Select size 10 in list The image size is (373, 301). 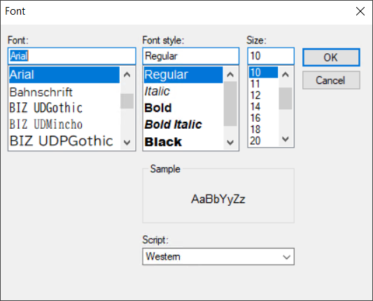click(x=263, y=72)
